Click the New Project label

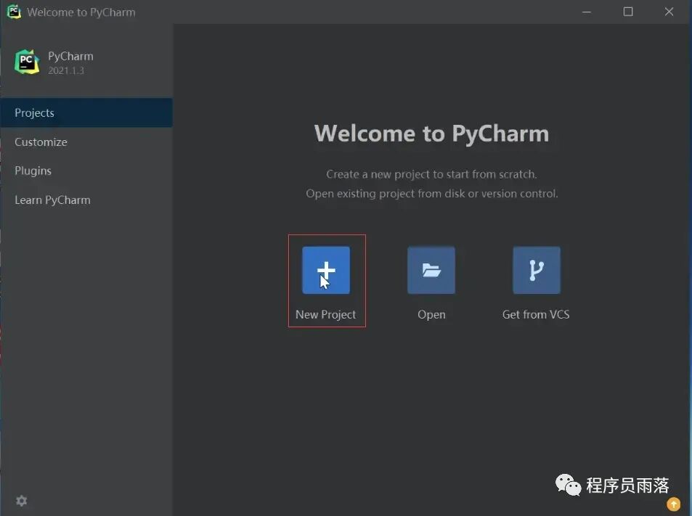click(x=326, y=314)
